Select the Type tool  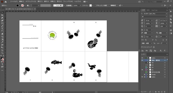(2, 29)
